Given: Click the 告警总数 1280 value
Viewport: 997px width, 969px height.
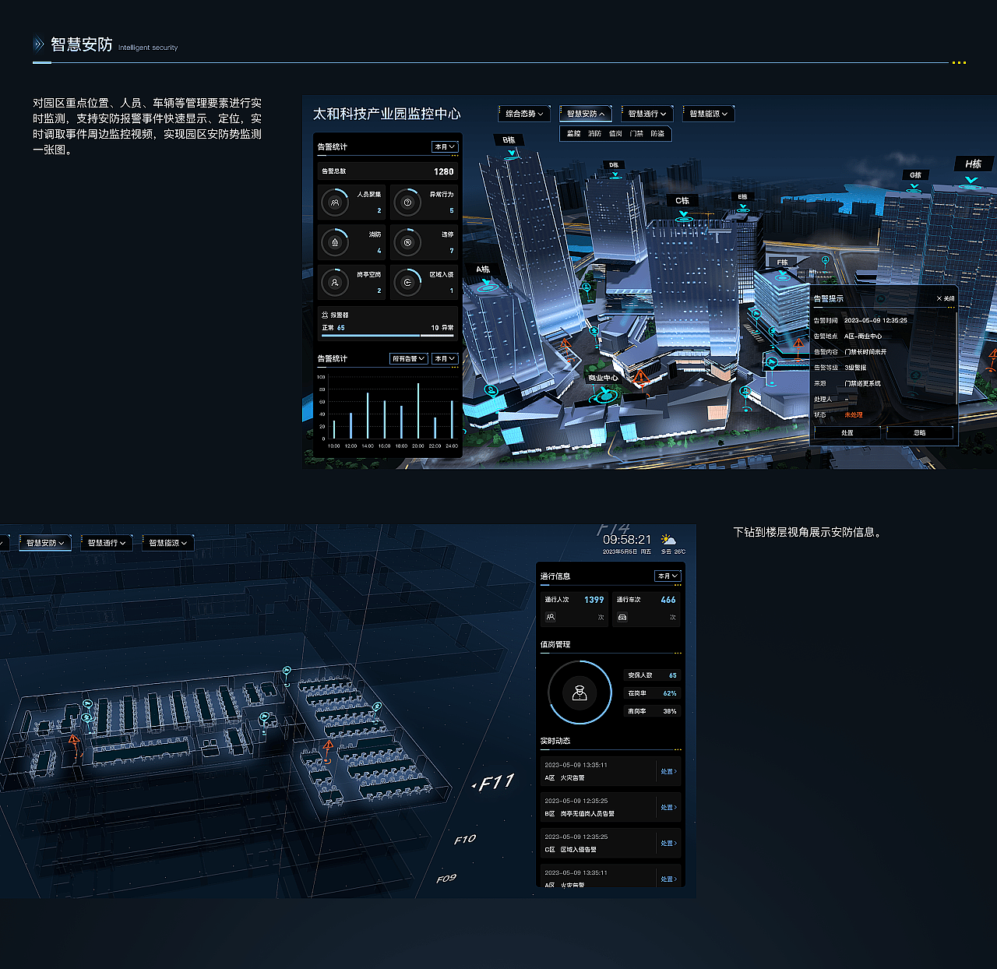Looking at the screenshot, I should tap(443, 171).
